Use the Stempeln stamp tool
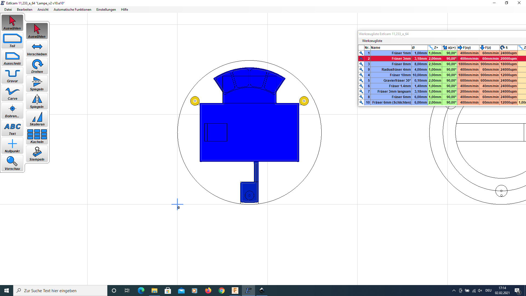This screenshot has height=296, width=526. [x=37, y=154]
